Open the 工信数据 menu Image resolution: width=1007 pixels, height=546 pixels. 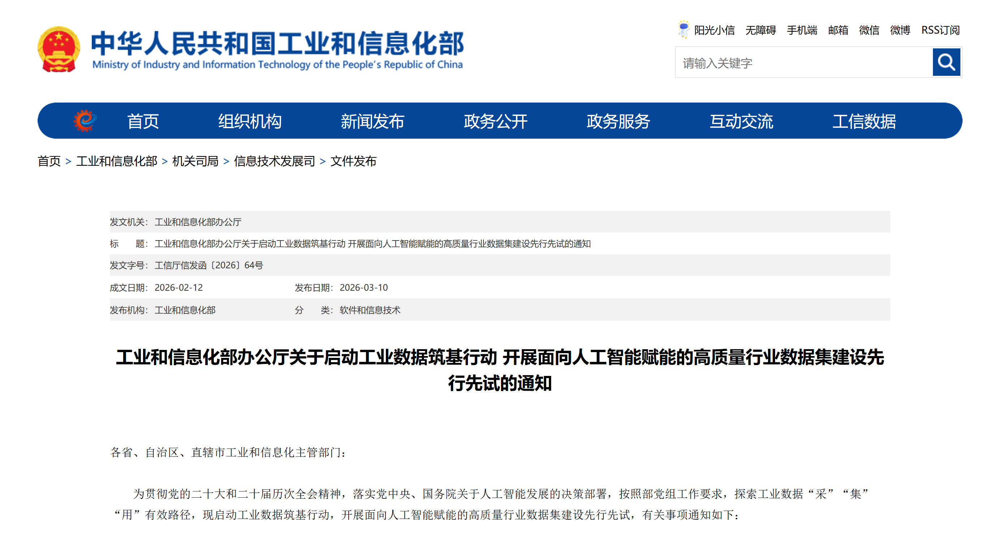[864, 121]
